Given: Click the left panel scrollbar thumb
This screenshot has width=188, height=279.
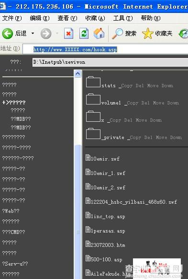Looking at the screenshot, I should click(78, 212).
